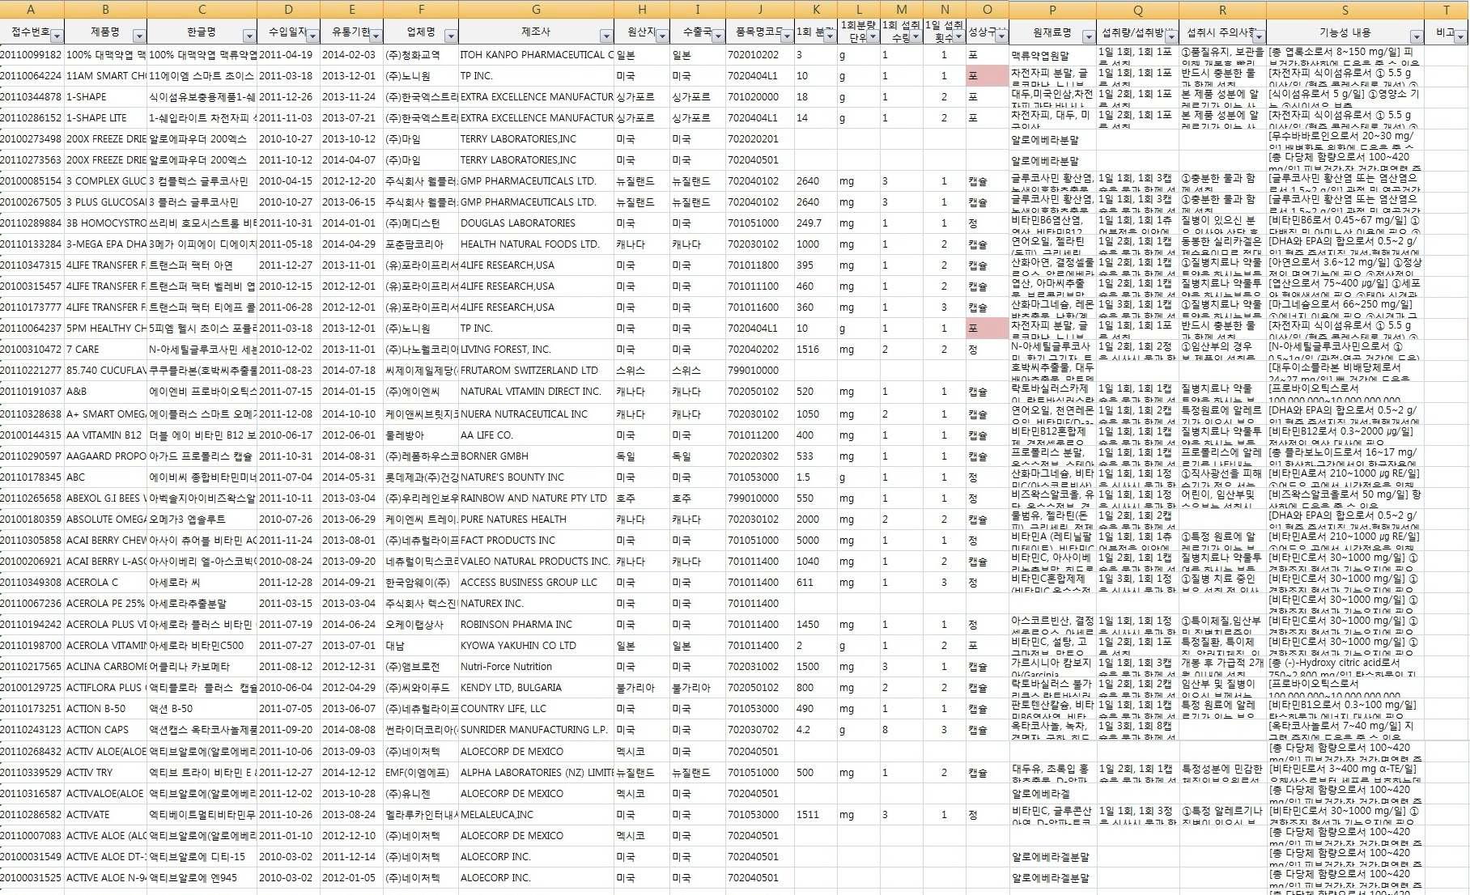The image size is (1470, 895).
Task: Select column M by its header
Action: point(901,10)
